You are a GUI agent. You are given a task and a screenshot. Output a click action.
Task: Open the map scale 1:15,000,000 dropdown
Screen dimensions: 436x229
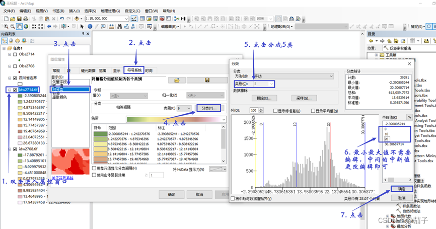click(x=126, y=19)
